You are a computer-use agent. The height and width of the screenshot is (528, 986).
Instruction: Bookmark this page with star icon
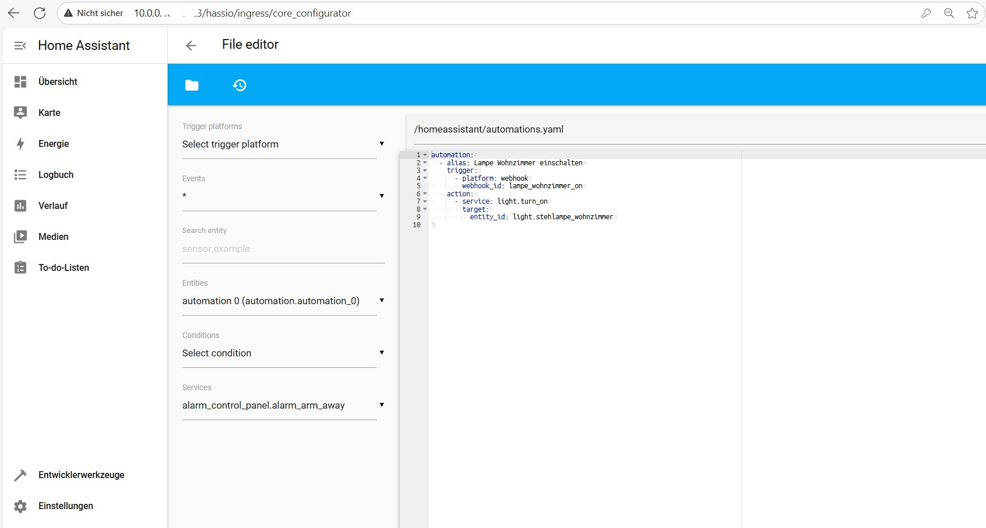coord(972,13)
